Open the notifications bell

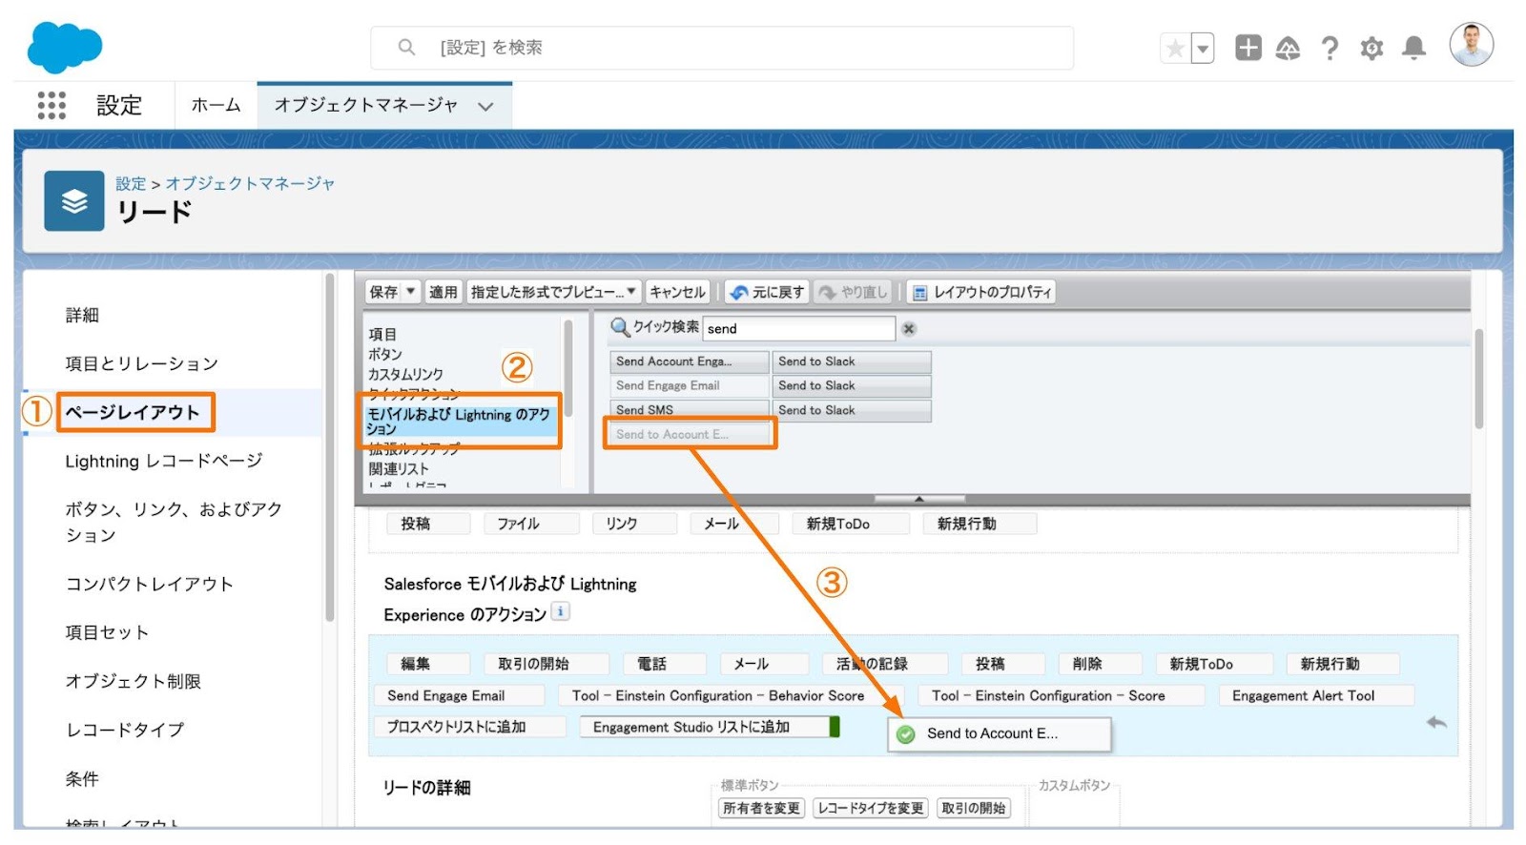pos(1413,48)
